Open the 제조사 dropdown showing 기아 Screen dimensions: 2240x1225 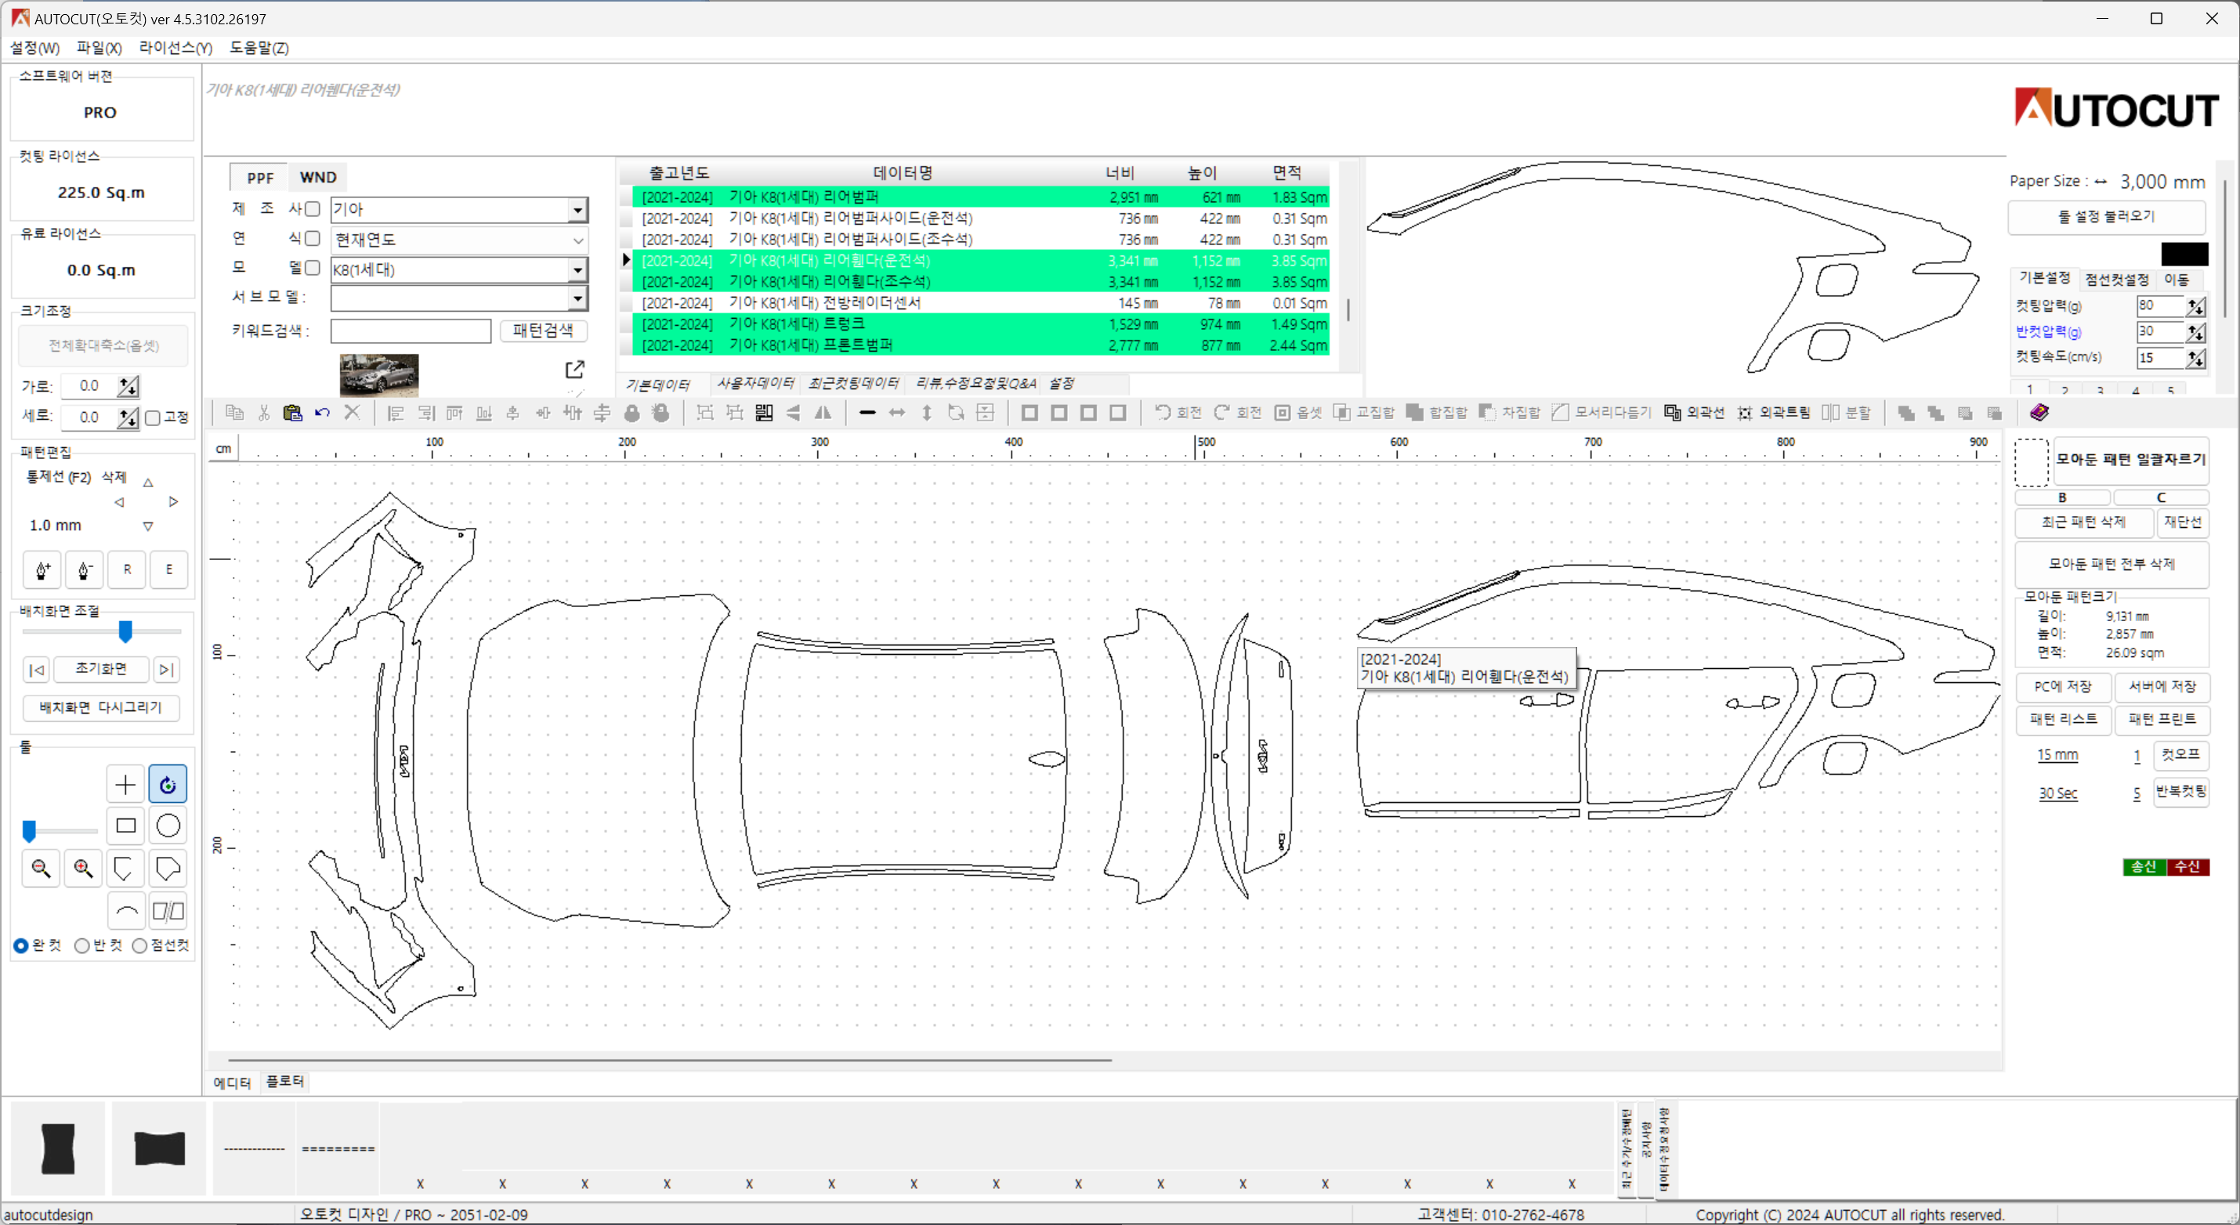[579, 208]
